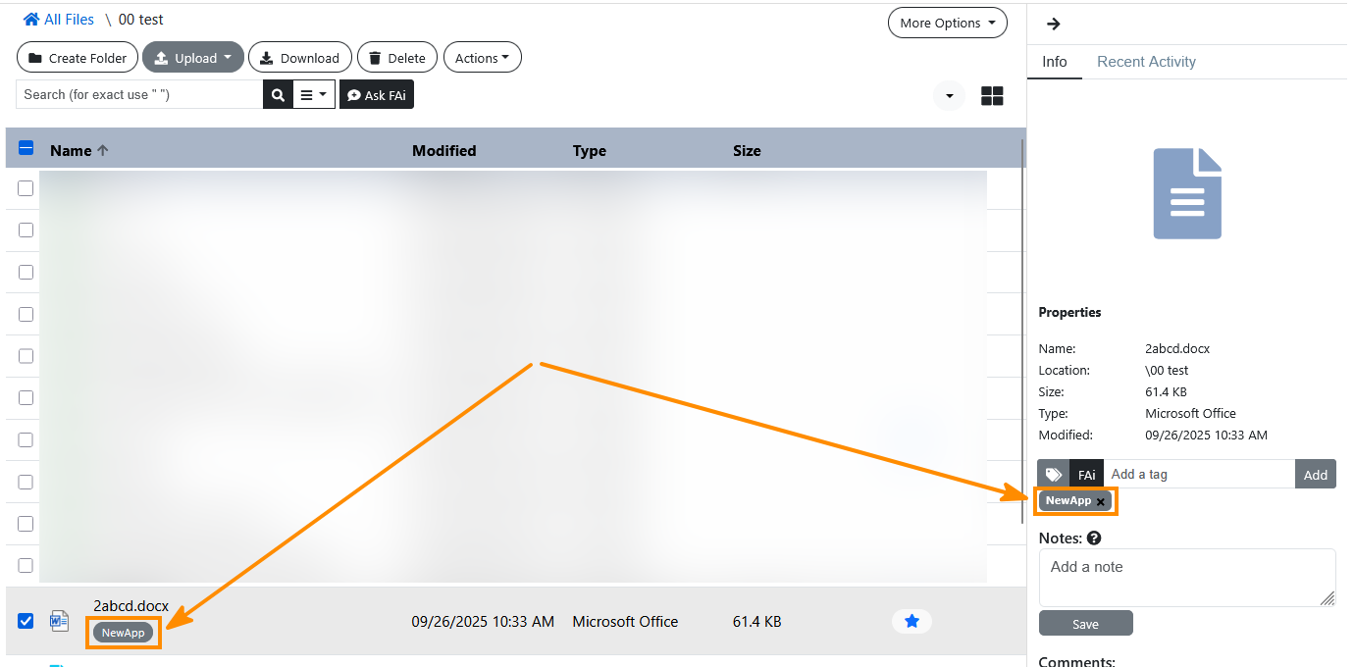Viewport: 1354px width, 667px height.
Task: Click the blue star favorite icon
Action: (x=911, y=621)
